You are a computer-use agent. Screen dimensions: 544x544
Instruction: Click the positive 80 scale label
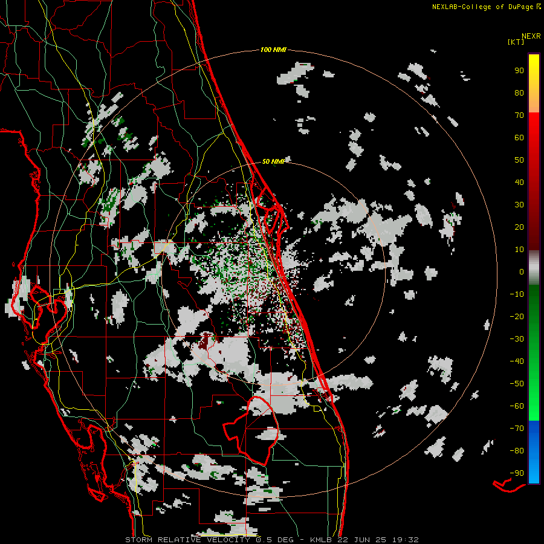pos(519,93)
